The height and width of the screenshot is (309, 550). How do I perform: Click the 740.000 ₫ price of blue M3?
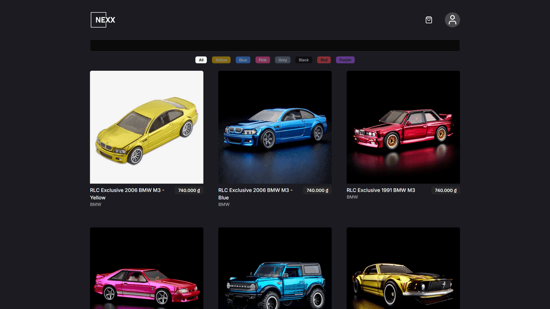click(x=317, y=191)
